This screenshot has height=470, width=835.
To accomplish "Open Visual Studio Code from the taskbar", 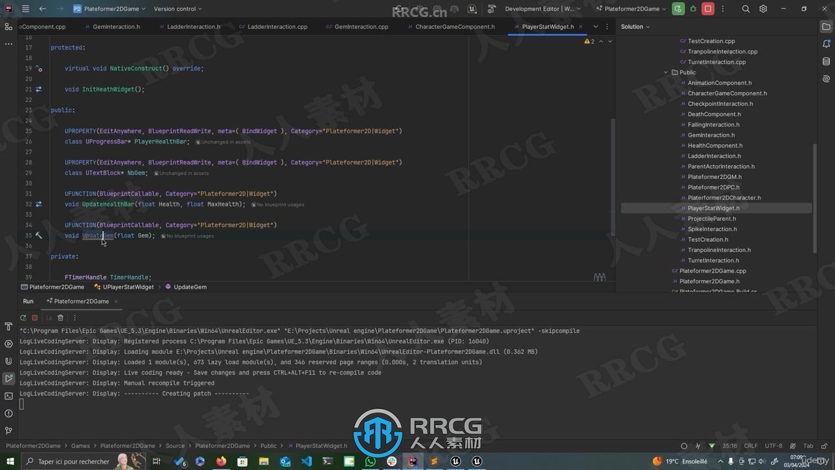I will [x=307, y=462].
